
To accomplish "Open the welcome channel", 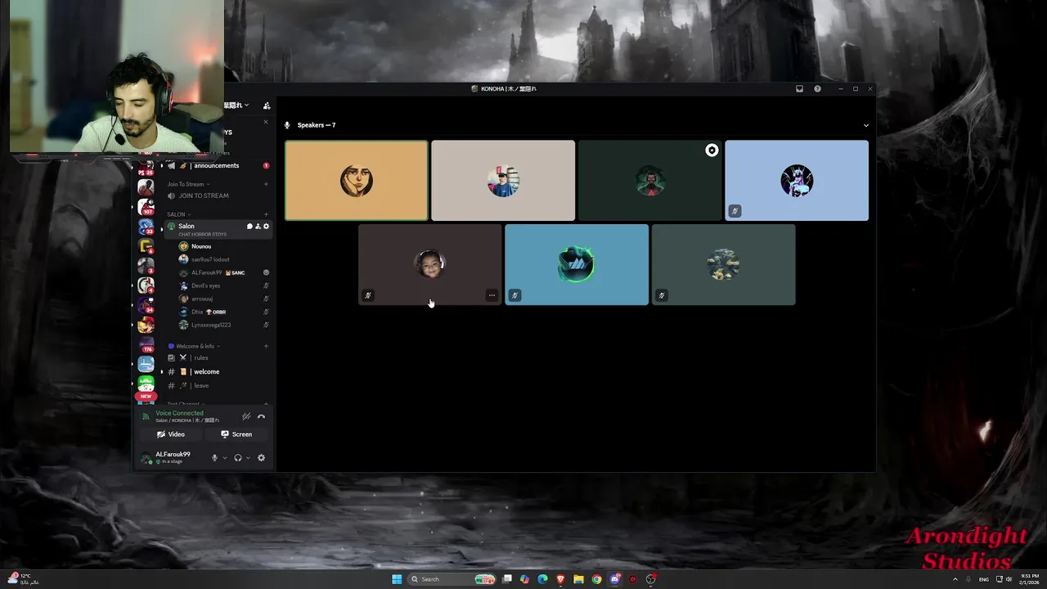I will click(x=206, y=371).
